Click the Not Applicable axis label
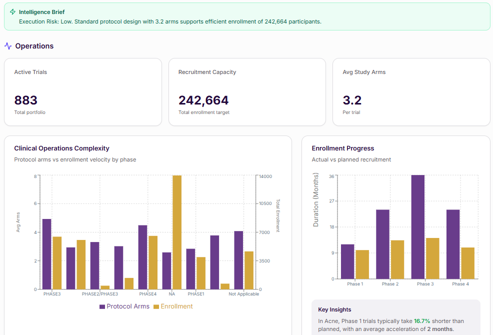Screen dimensions: 493x335 click(244, 294)
